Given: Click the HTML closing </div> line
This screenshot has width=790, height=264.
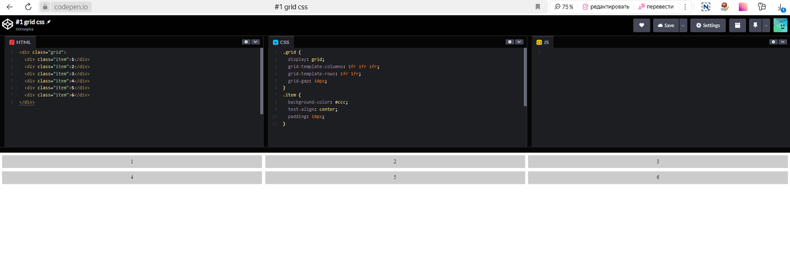Looking at the screenshot, I should pyautogui.click(x=27, y=102).
